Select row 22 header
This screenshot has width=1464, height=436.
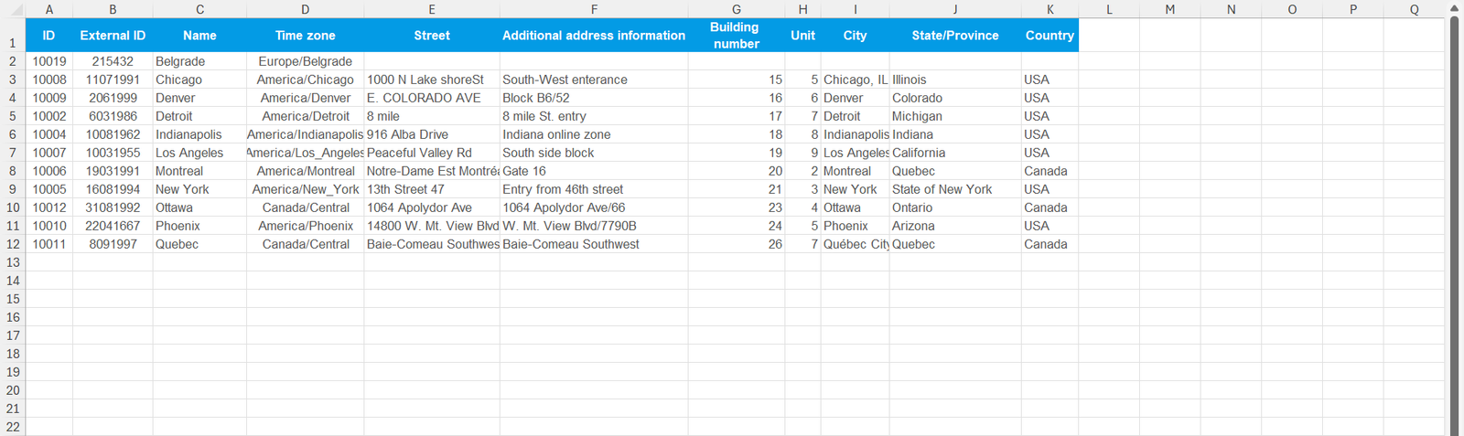coord(13,427)
